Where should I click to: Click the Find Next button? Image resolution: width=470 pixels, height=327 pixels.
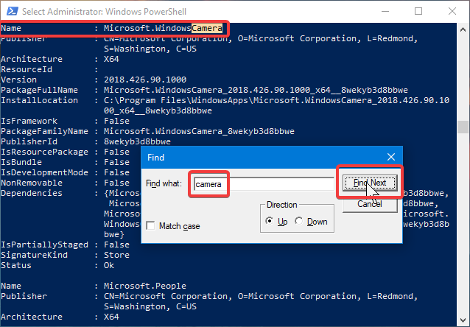[370, 183]
